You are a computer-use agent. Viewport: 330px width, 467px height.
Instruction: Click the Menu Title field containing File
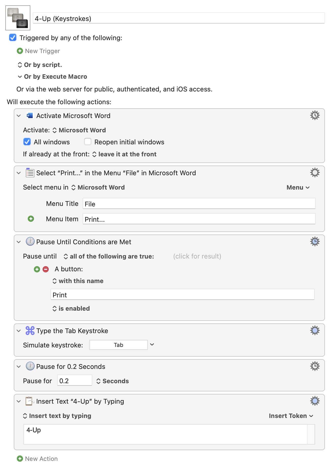[199, 204]
